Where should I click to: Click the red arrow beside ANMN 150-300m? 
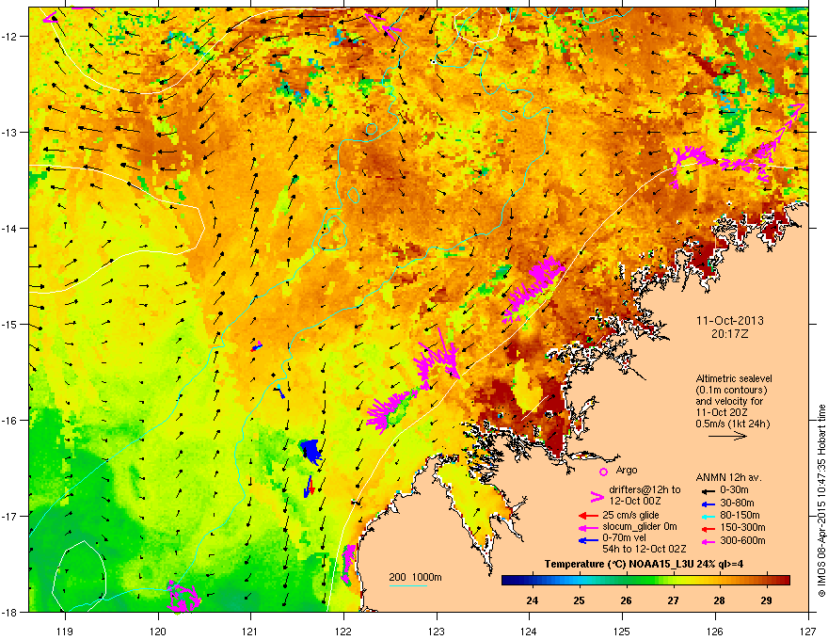pos(709,528)
